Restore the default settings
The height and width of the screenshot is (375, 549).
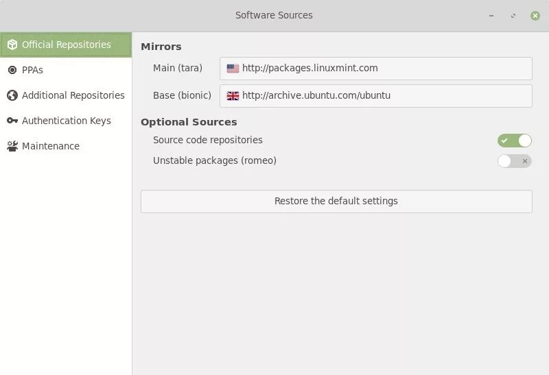336,202
